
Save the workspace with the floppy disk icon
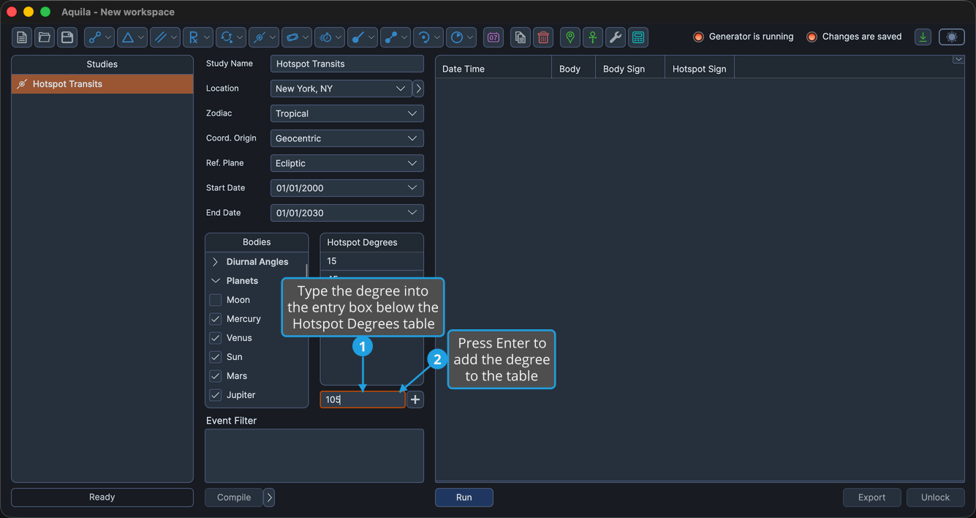pos(67,37)
